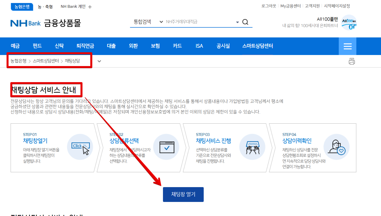This screenshot has width=381, height=216.
Task: Click the NH Bank logo
Action: [25, 23]
